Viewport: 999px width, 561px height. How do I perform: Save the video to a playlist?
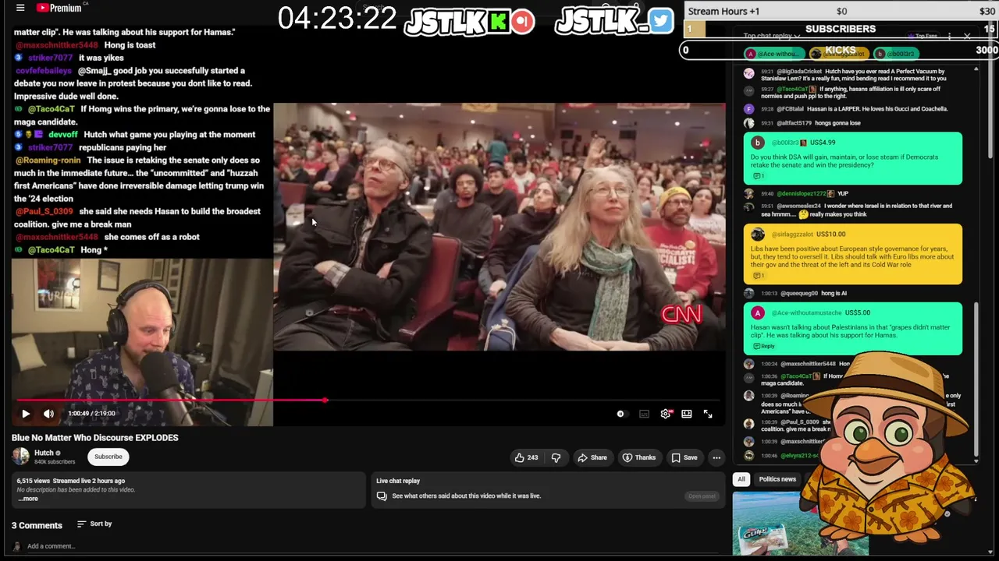coord(684,457)
